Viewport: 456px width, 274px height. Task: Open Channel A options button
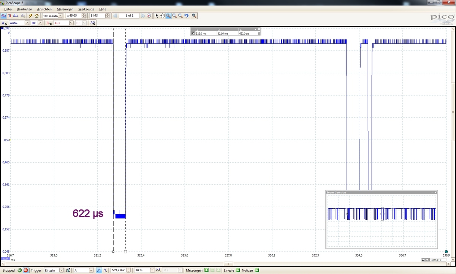coord(4,23)
